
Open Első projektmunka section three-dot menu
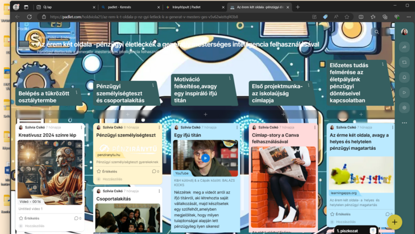308,85
